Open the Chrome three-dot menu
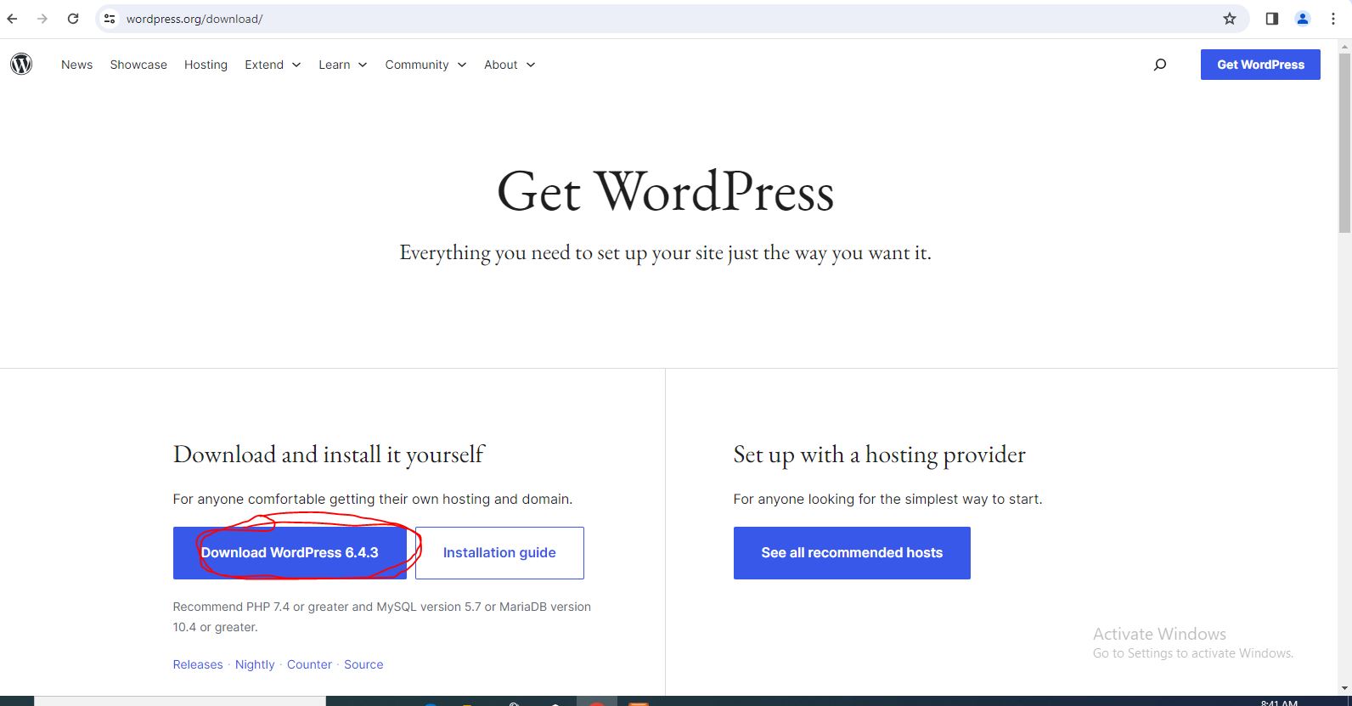Image resolution: width=1352 pixels, height=706 pixels. click(1332, 19)
